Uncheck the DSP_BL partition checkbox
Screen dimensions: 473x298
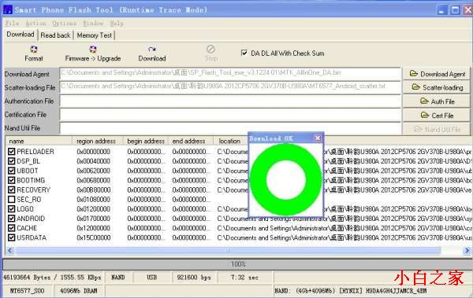click(x=12, y=161)
